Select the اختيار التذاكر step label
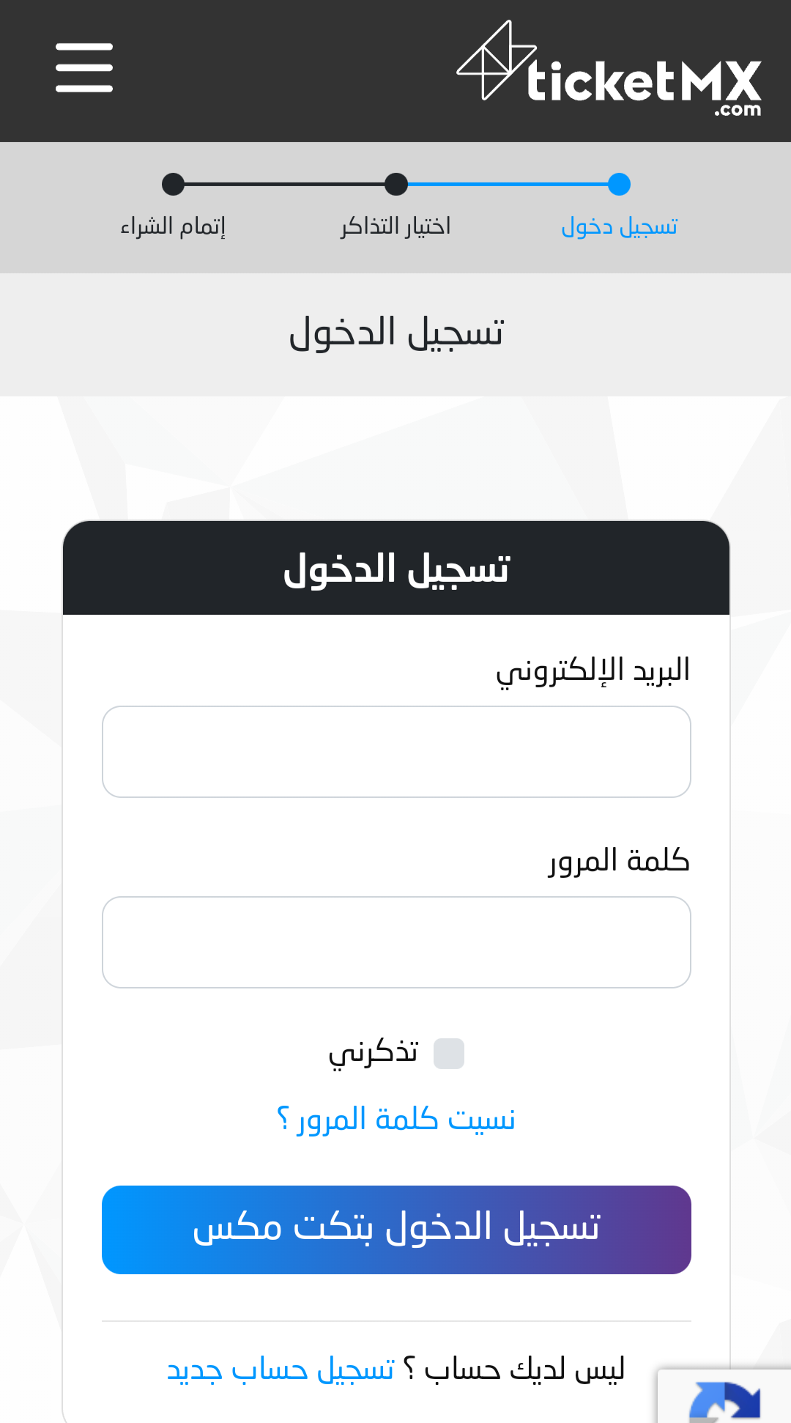Image resolution: width=791 pixels, height=1423 pixels. pyautogui.click(x=395, y=226)
